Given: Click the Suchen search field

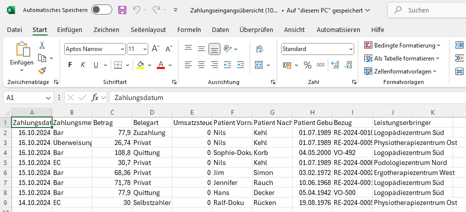Looking at the screenshot, I should tap(431, 10).
